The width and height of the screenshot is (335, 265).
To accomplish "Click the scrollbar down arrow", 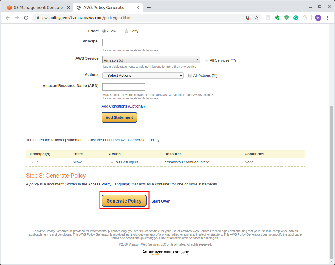I will tap(332, 262).
